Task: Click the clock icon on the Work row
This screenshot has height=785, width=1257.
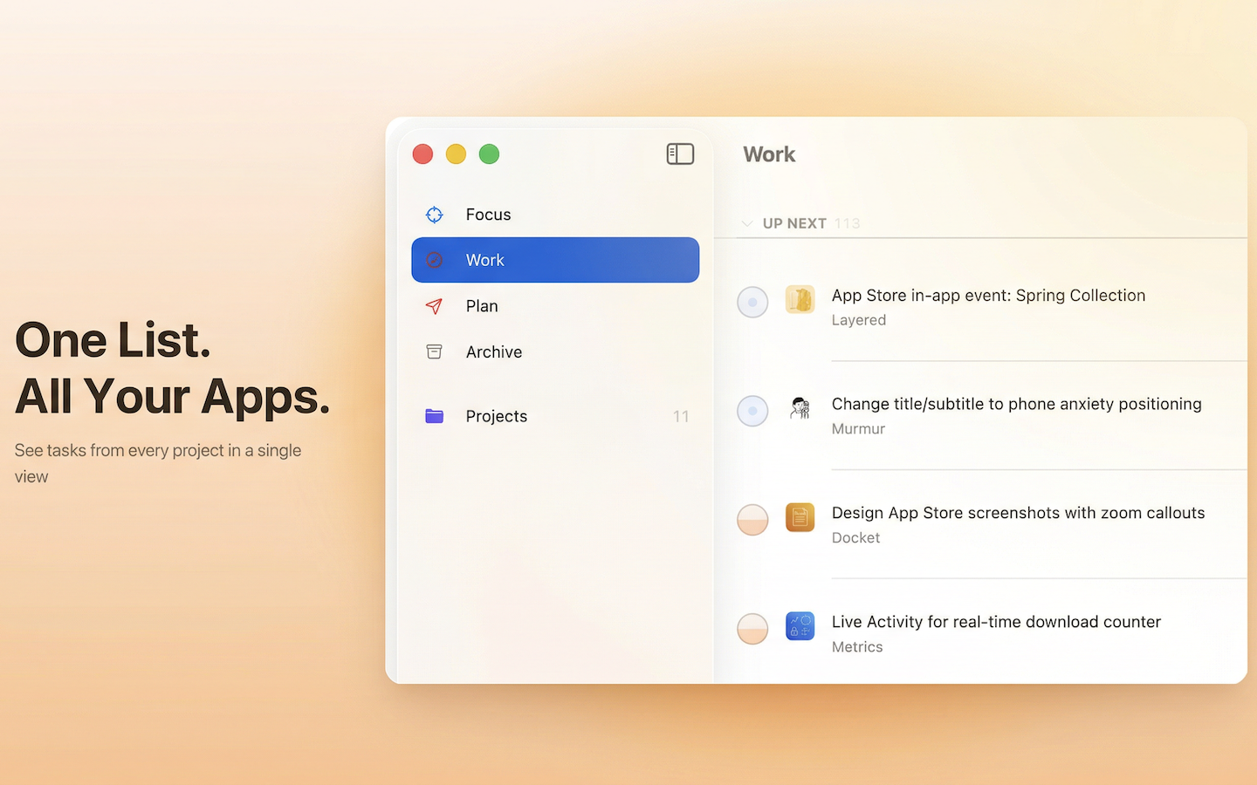Action: 434,260
